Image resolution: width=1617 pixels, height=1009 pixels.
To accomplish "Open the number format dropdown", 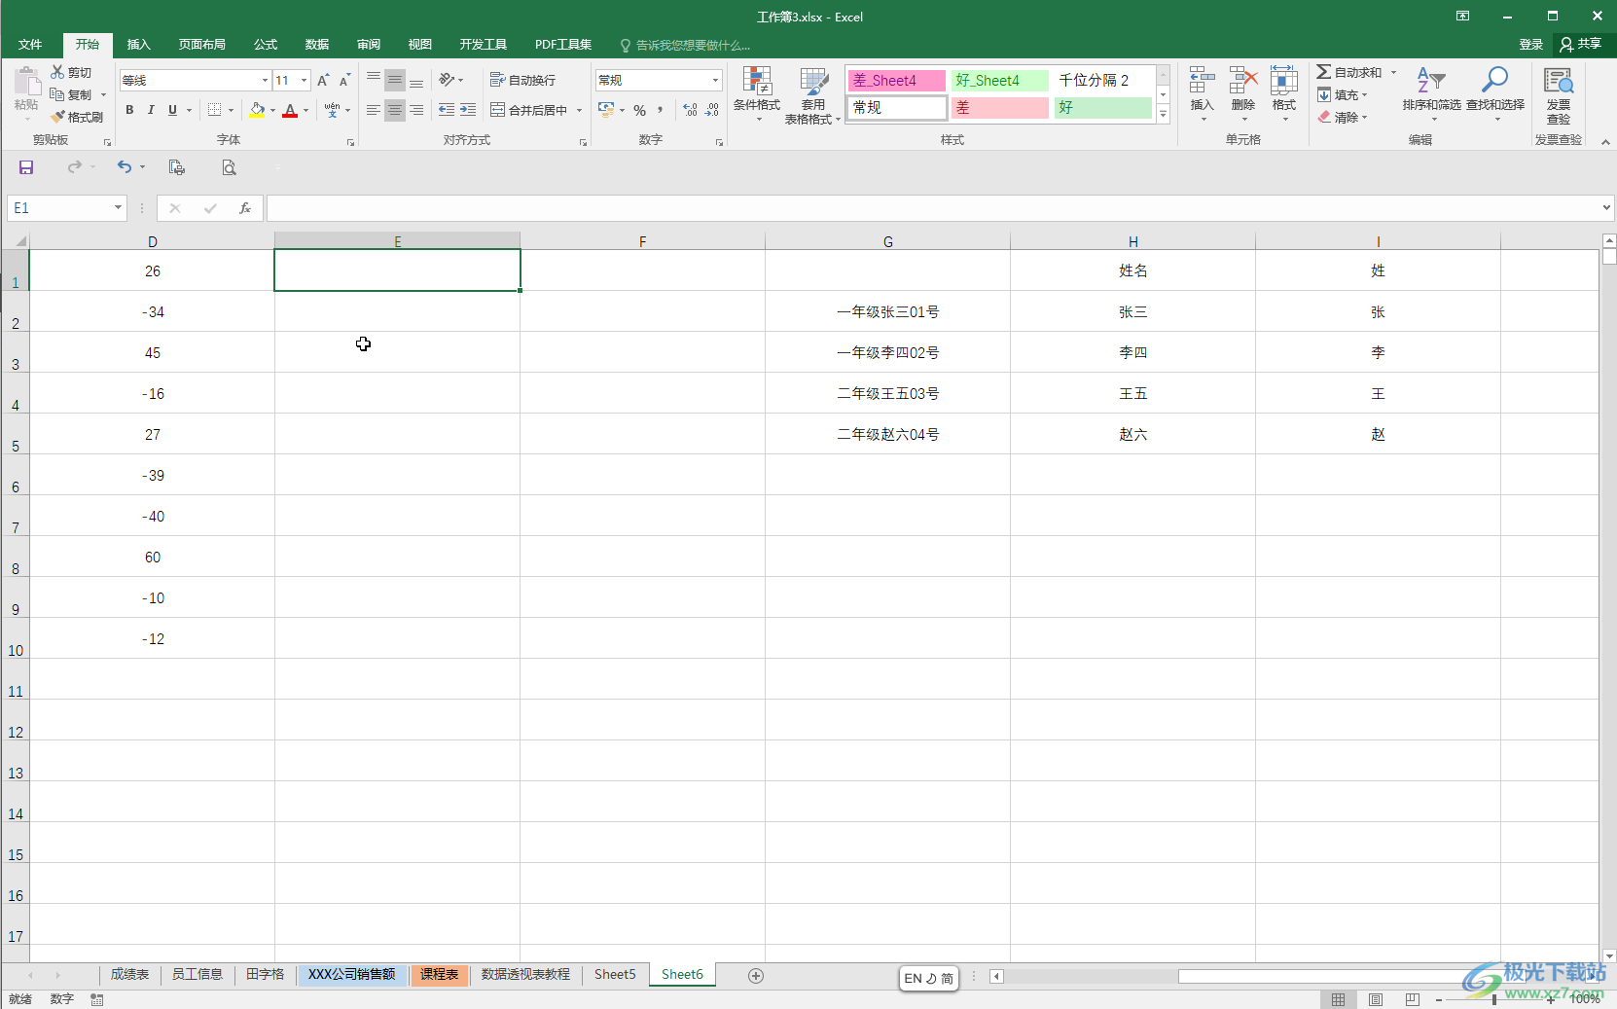I will 715,80.
